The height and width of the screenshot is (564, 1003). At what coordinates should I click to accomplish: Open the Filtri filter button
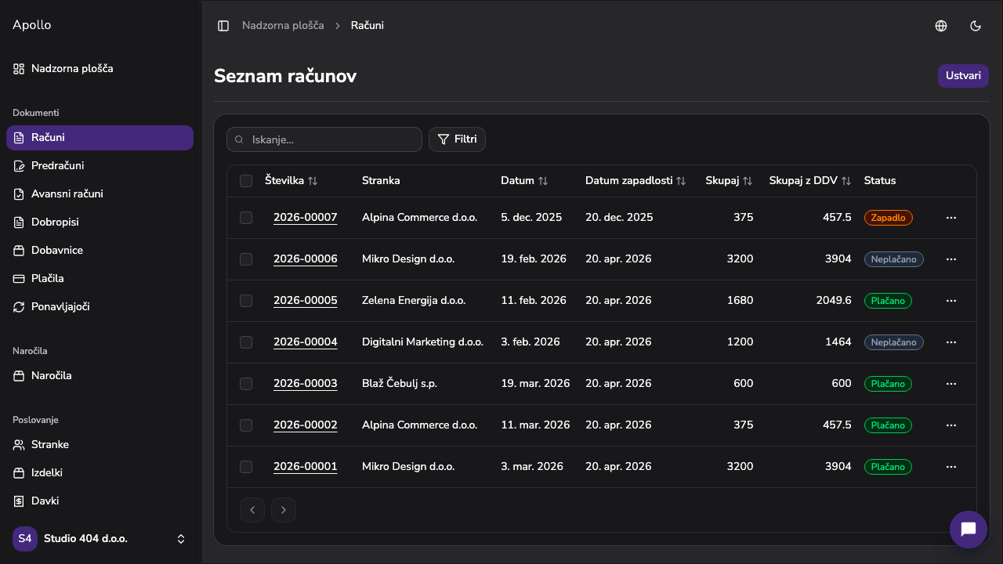pos(457,139)
